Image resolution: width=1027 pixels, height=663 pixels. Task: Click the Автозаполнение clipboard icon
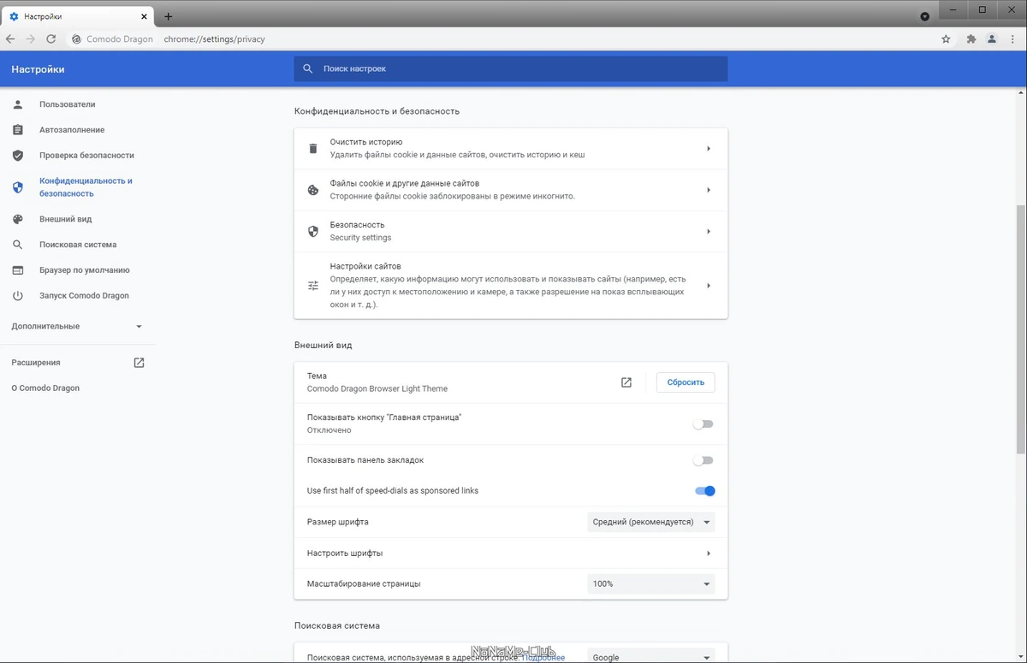coord(18,130)
